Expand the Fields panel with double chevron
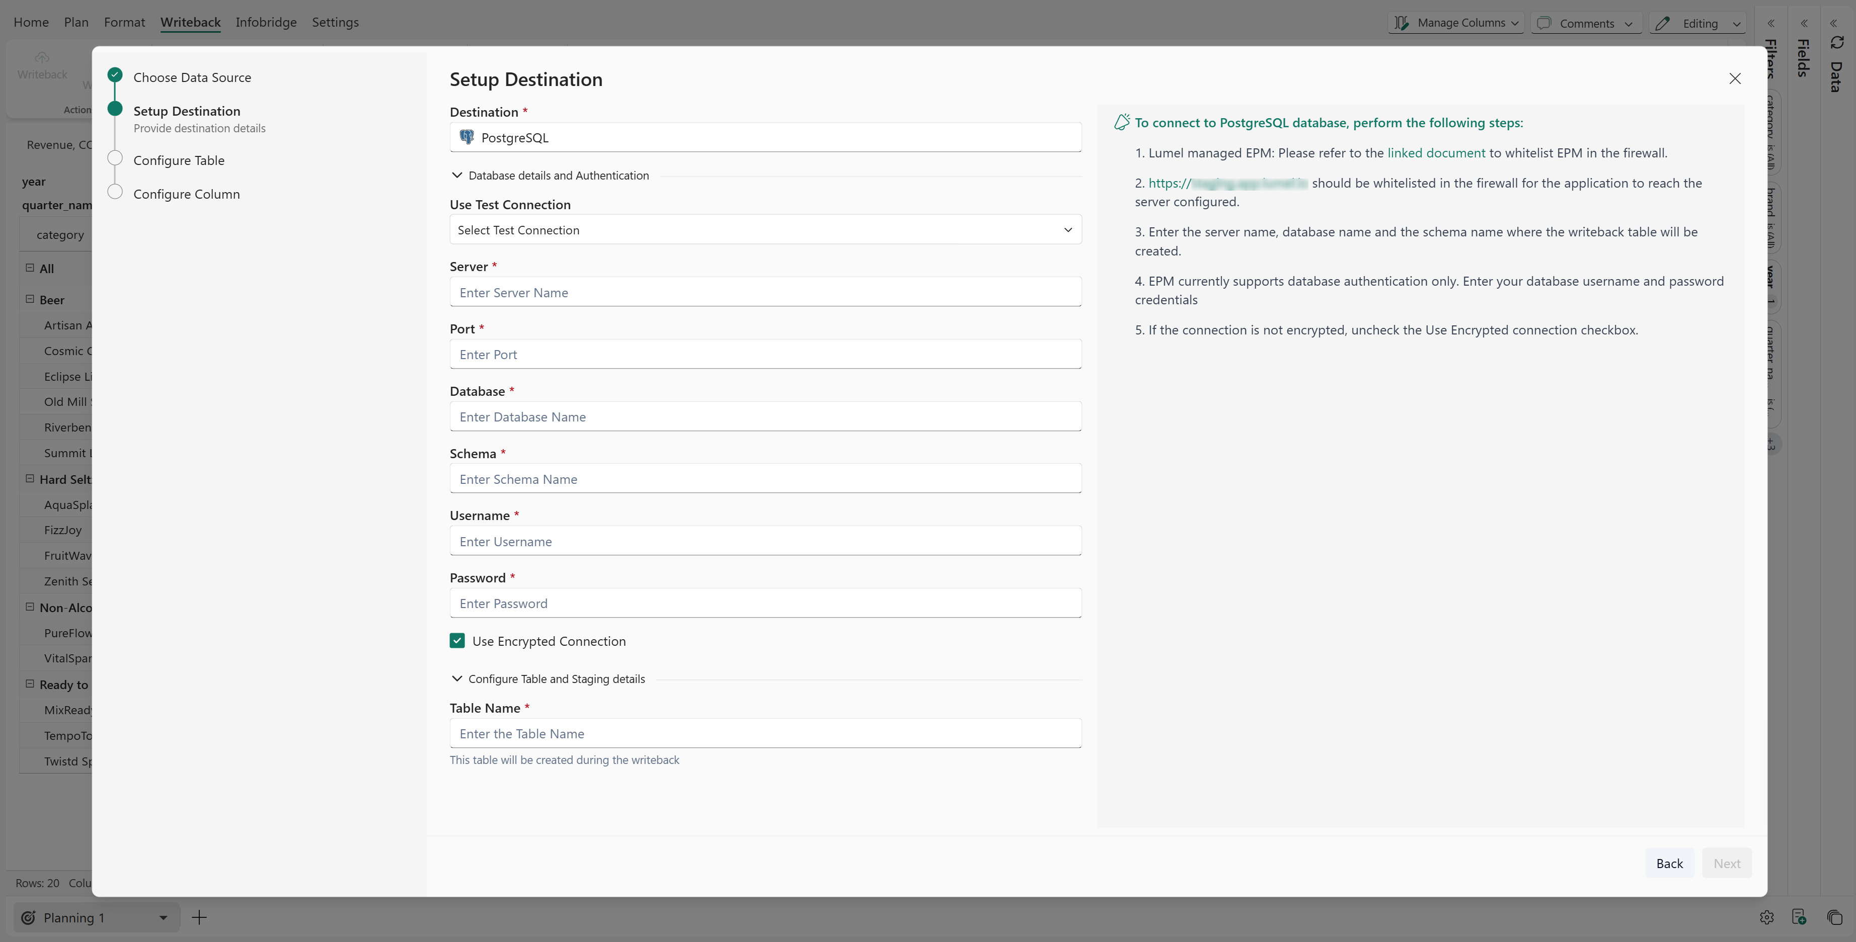 click(x=1804, y=23)
